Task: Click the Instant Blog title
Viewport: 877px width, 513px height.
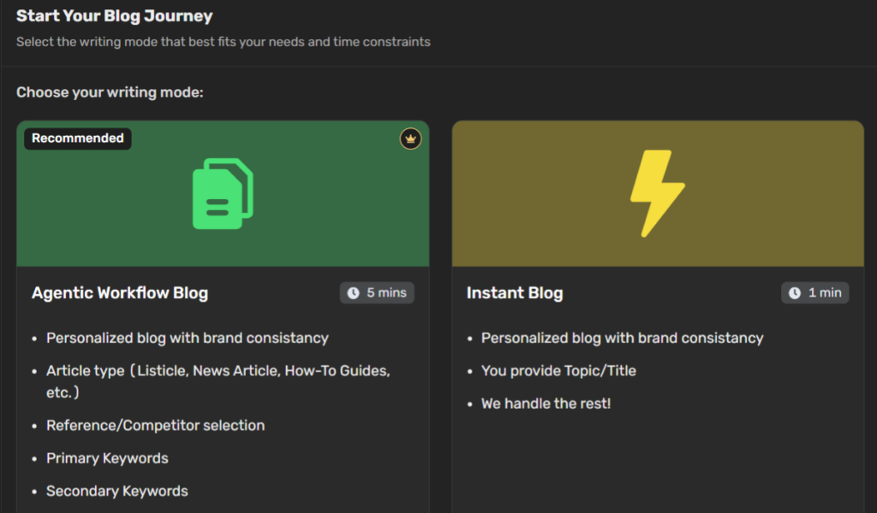Action: 515,293
